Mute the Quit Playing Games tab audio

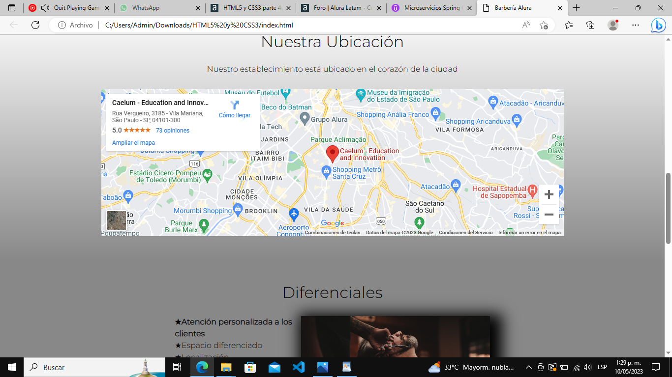click(x=45, y=8)
